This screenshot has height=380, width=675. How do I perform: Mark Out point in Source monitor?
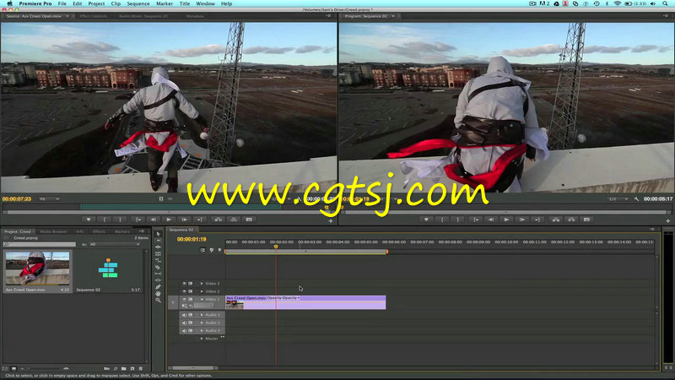pos(120,220)
